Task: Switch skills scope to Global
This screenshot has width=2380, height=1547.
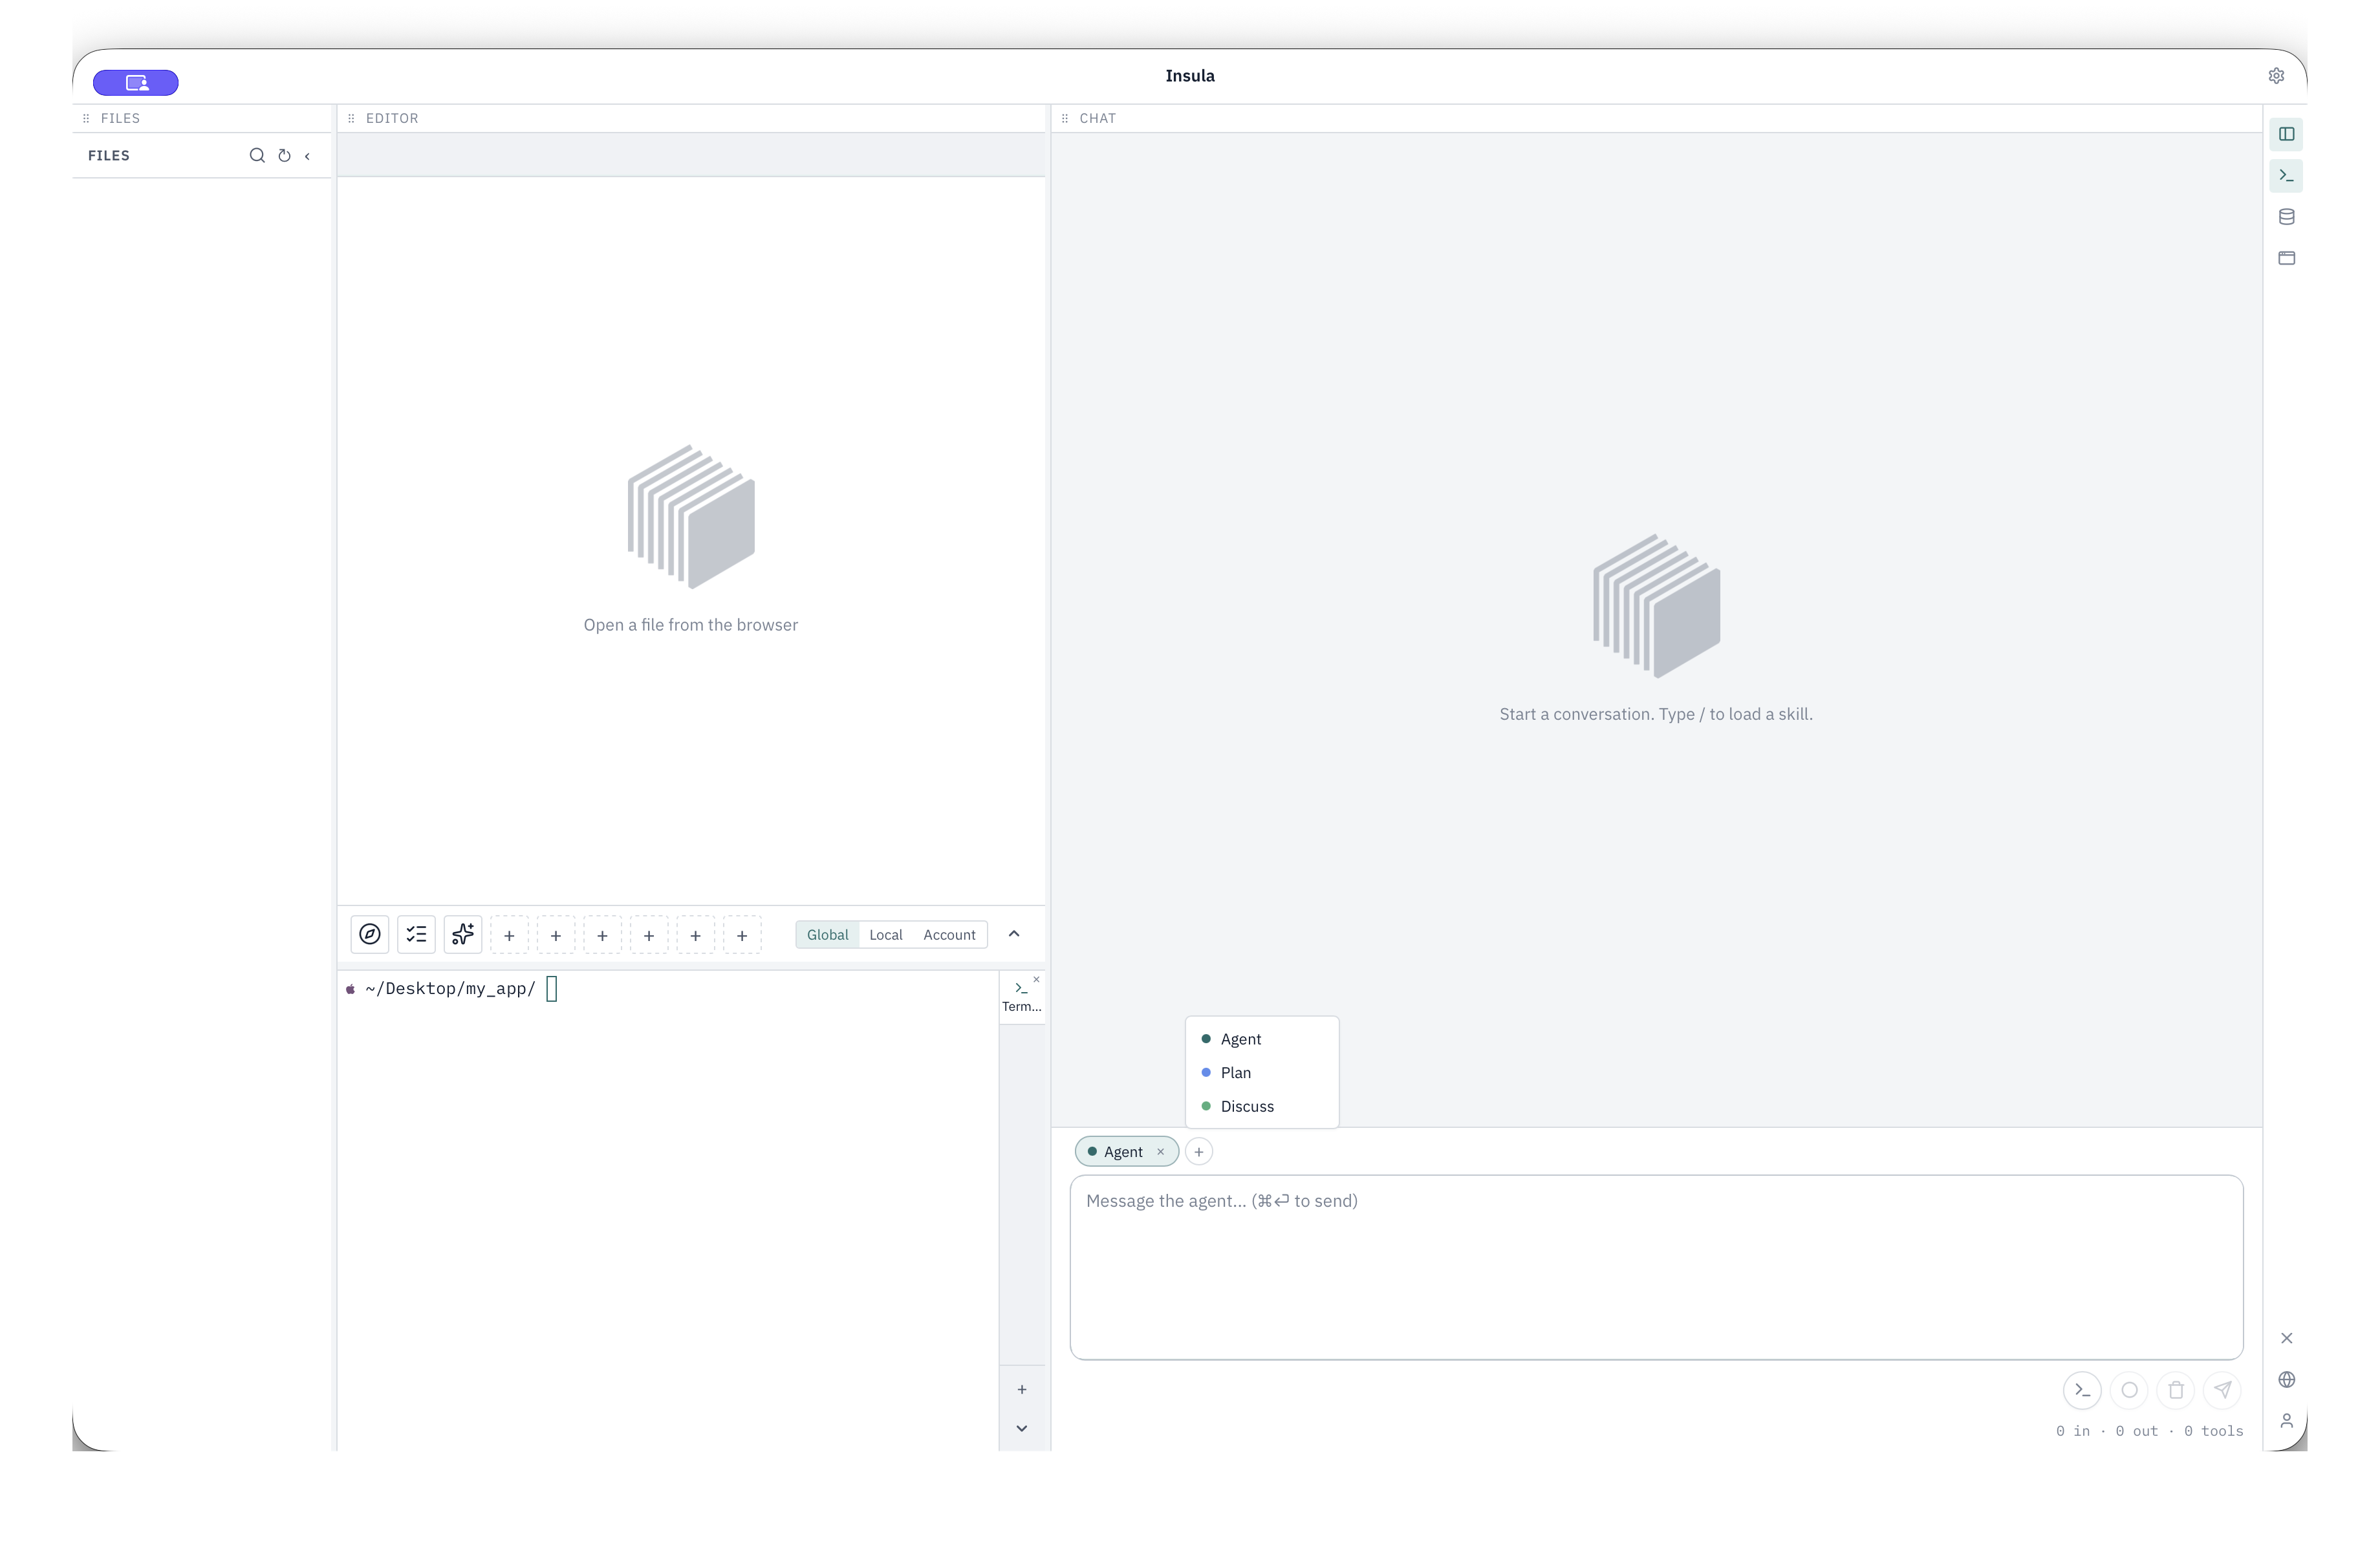Action: tap(827, 935)
